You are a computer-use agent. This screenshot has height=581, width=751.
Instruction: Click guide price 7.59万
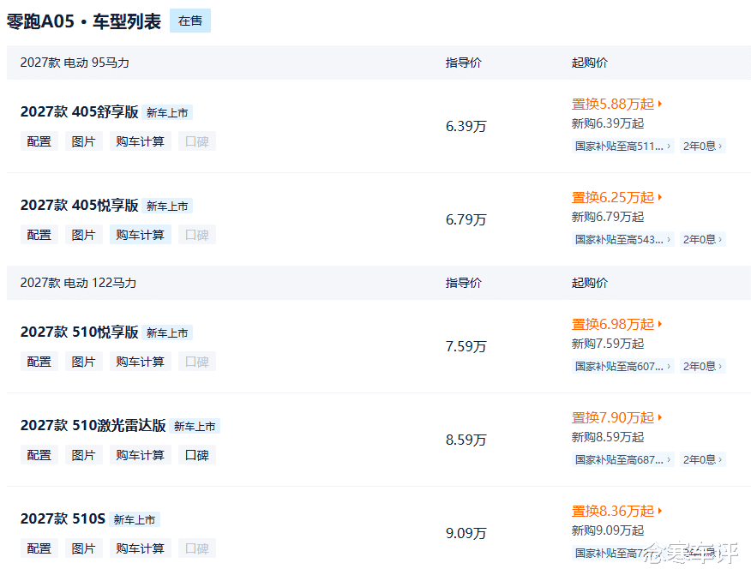(466, 346)
